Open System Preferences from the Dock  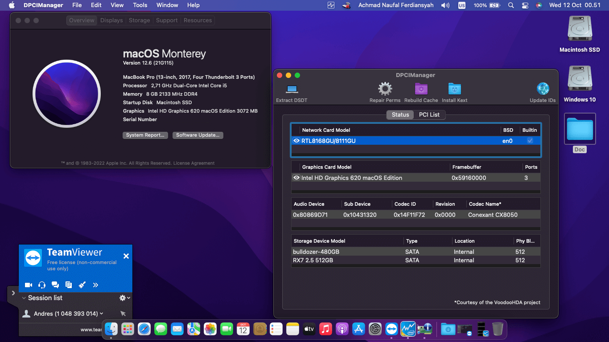[x=375, y=329]
